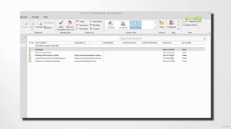Toggle category box for Follow Up row
Image resolution: width=231 pixels, height=129 pixels.
[104, 61]
